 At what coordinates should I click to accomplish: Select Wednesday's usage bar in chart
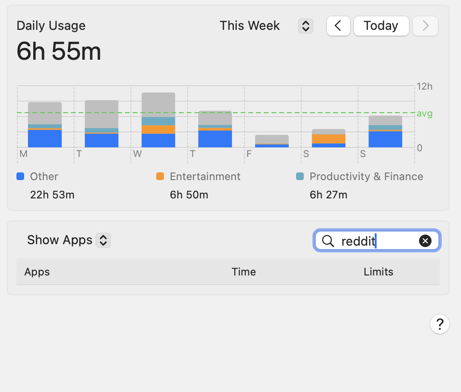(158, 120)
